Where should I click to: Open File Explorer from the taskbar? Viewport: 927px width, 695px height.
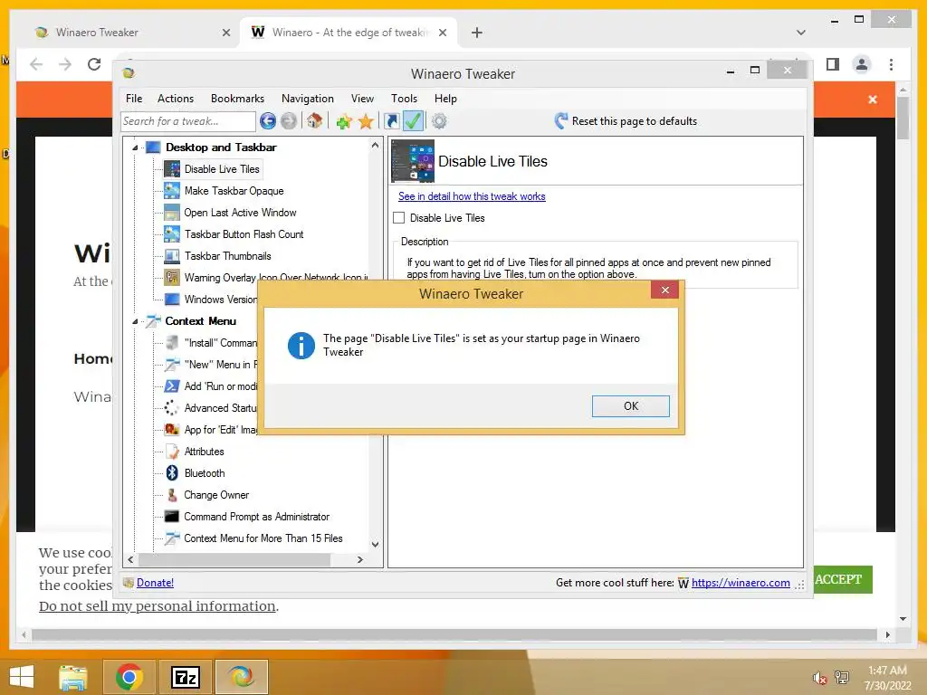tap(73, 677)
